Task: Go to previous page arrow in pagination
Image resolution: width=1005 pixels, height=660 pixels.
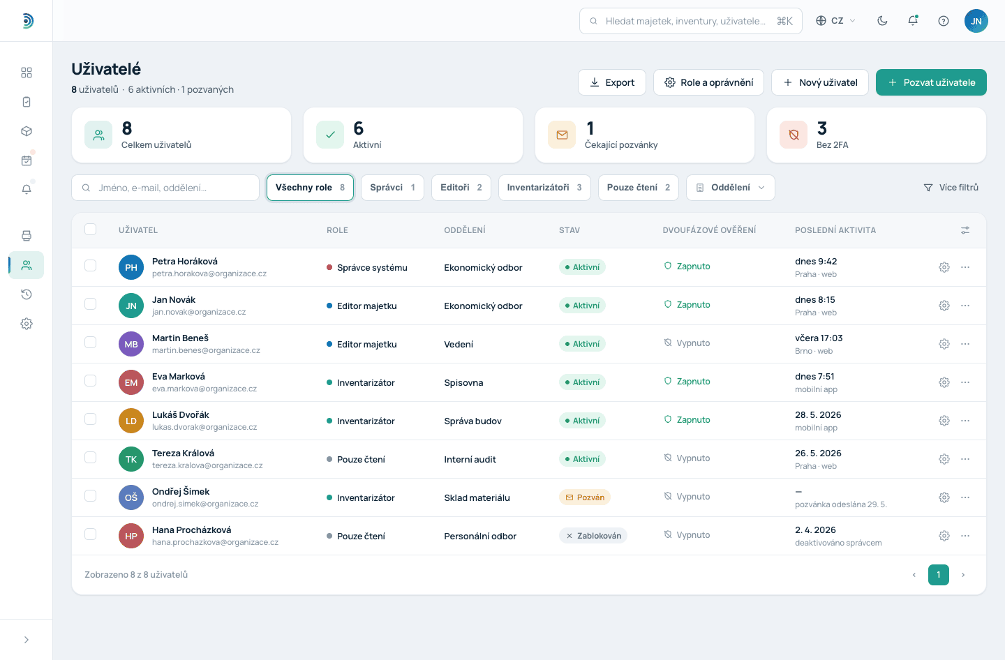Action: point(914,575)
